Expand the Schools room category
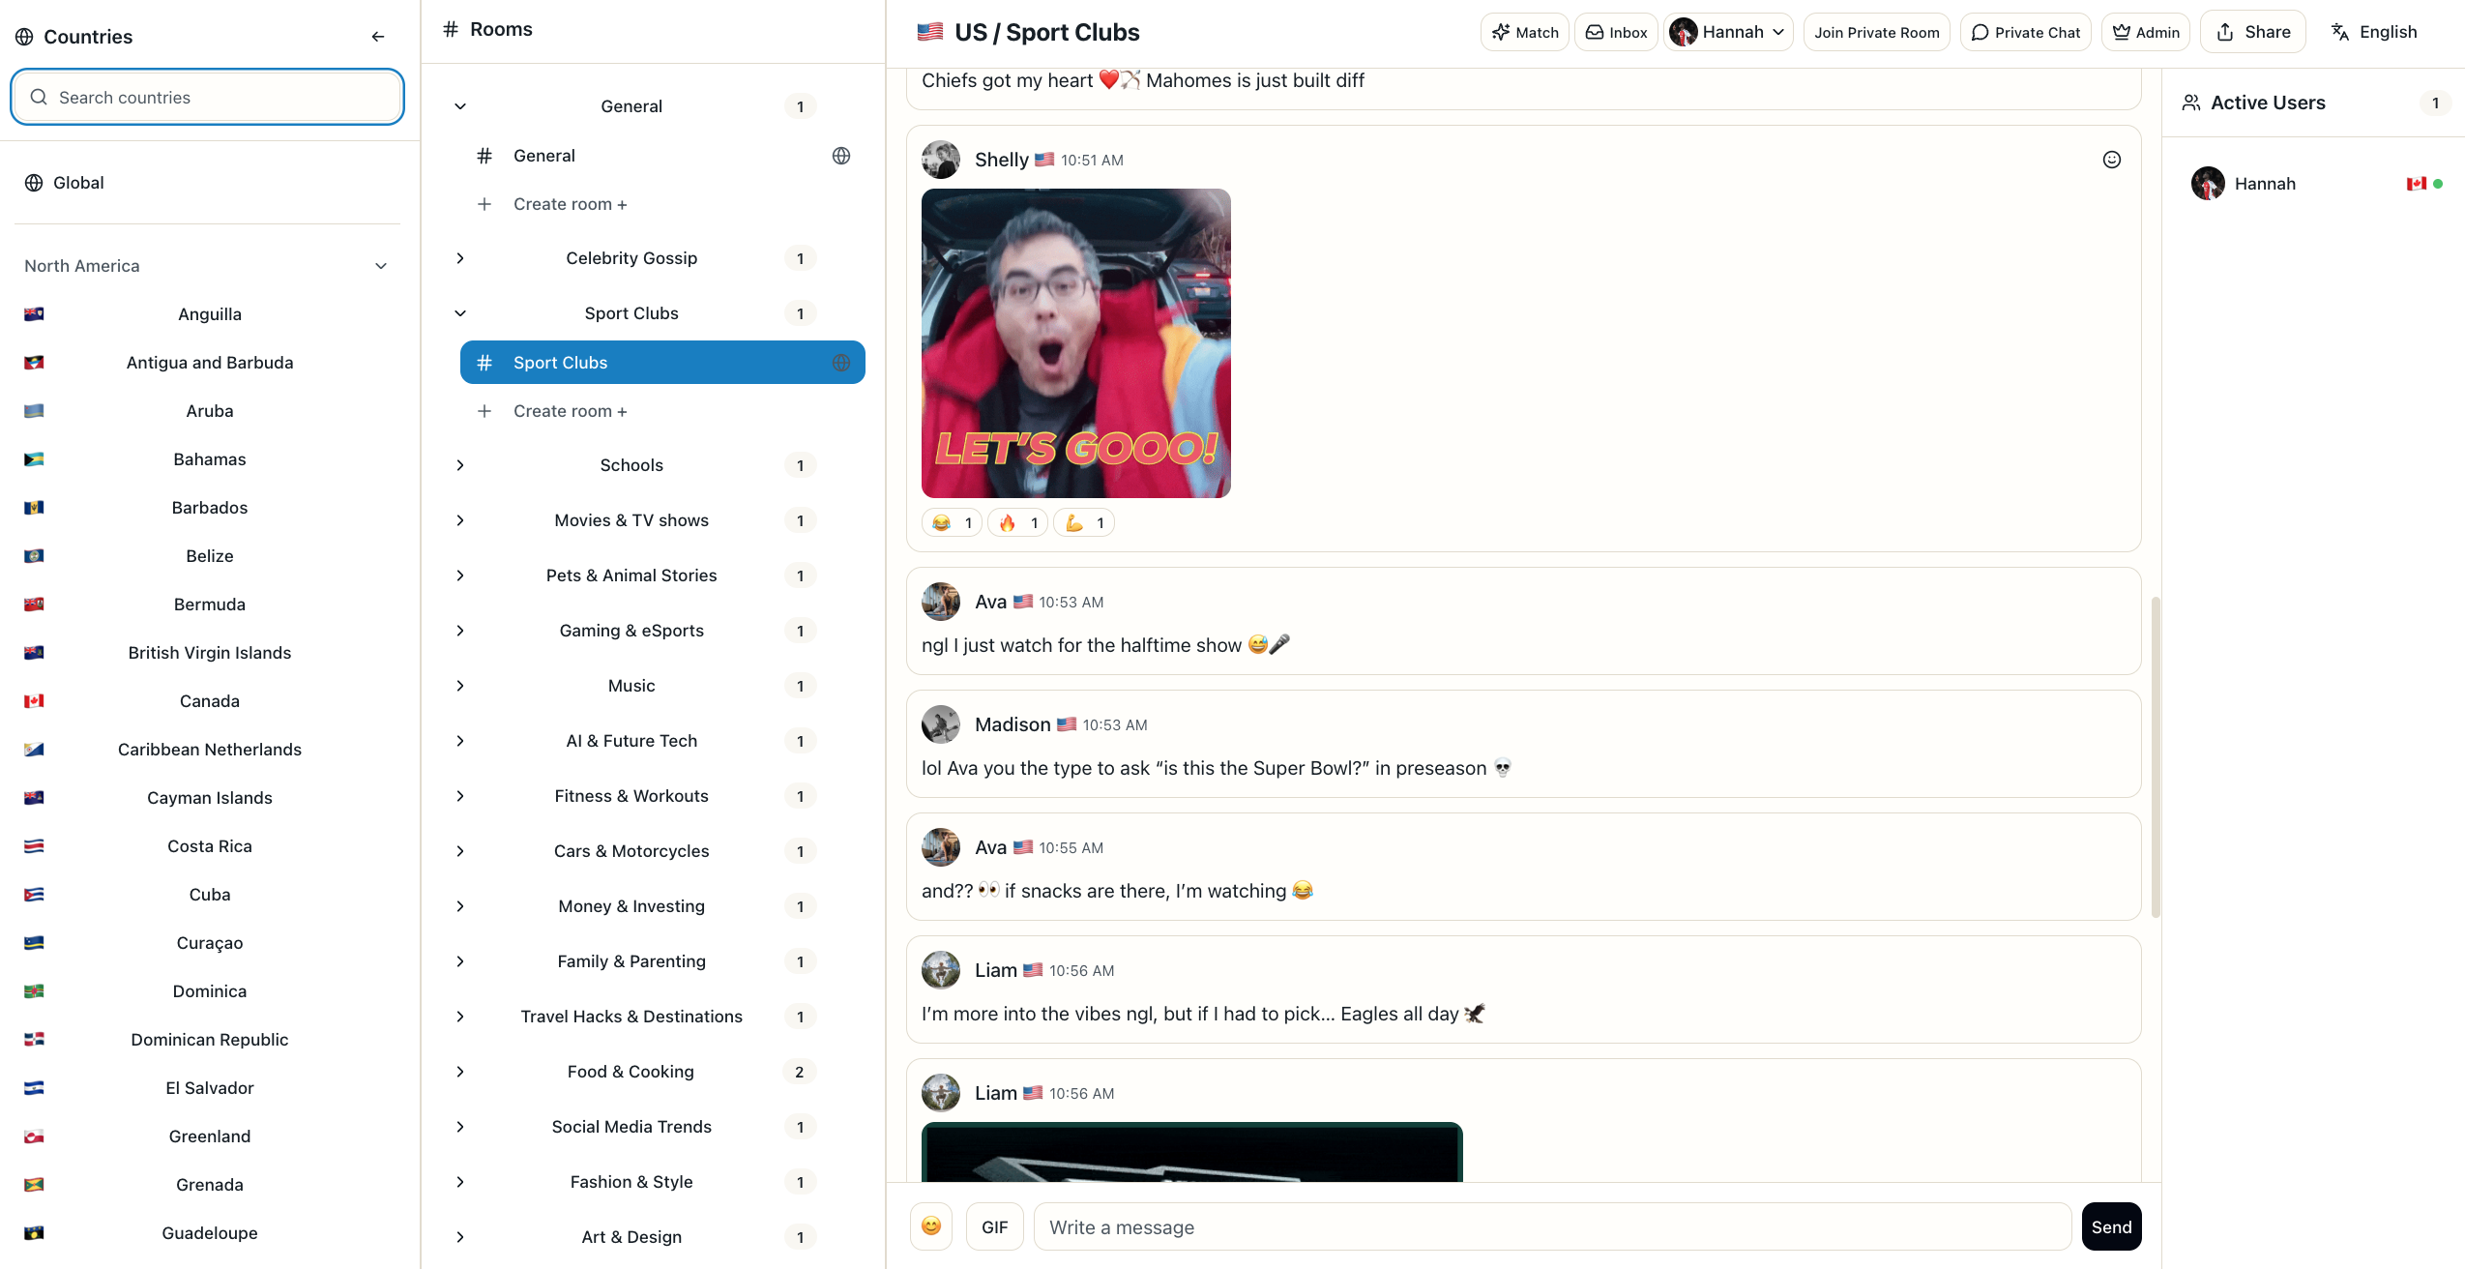Screen dimensions: 2465x1269 click(460, 465)
